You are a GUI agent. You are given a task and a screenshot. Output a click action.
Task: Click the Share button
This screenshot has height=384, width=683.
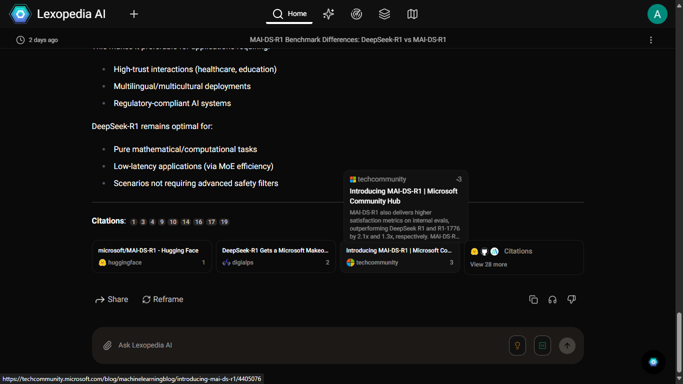click(x=112, y=299)
